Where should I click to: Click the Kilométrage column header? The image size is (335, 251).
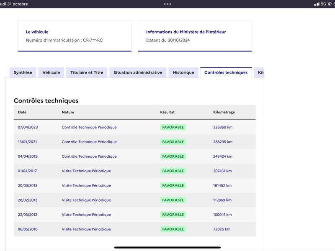224,112
